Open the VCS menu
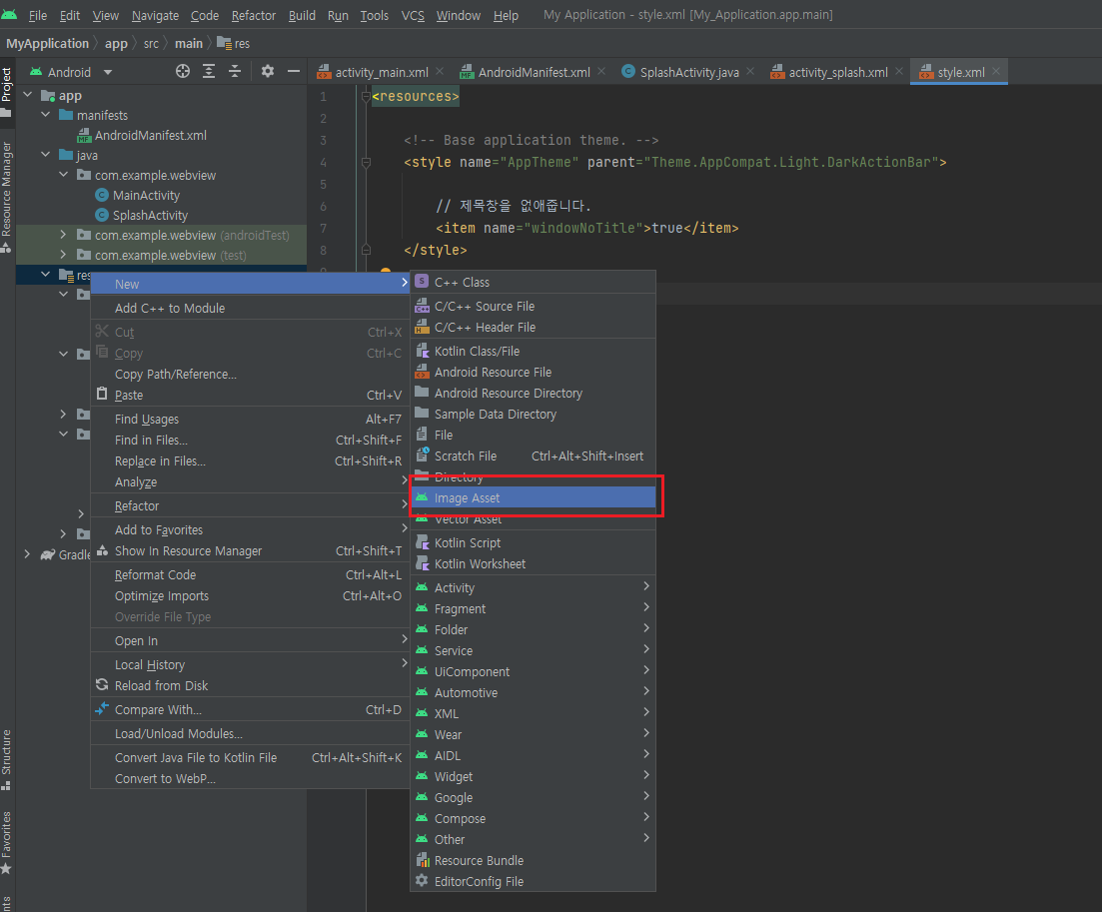 (x=413, y=15)
